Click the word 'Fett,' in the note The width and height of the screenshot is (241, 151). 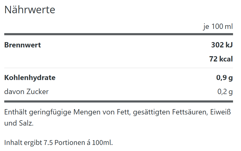(x=124, y=112)
